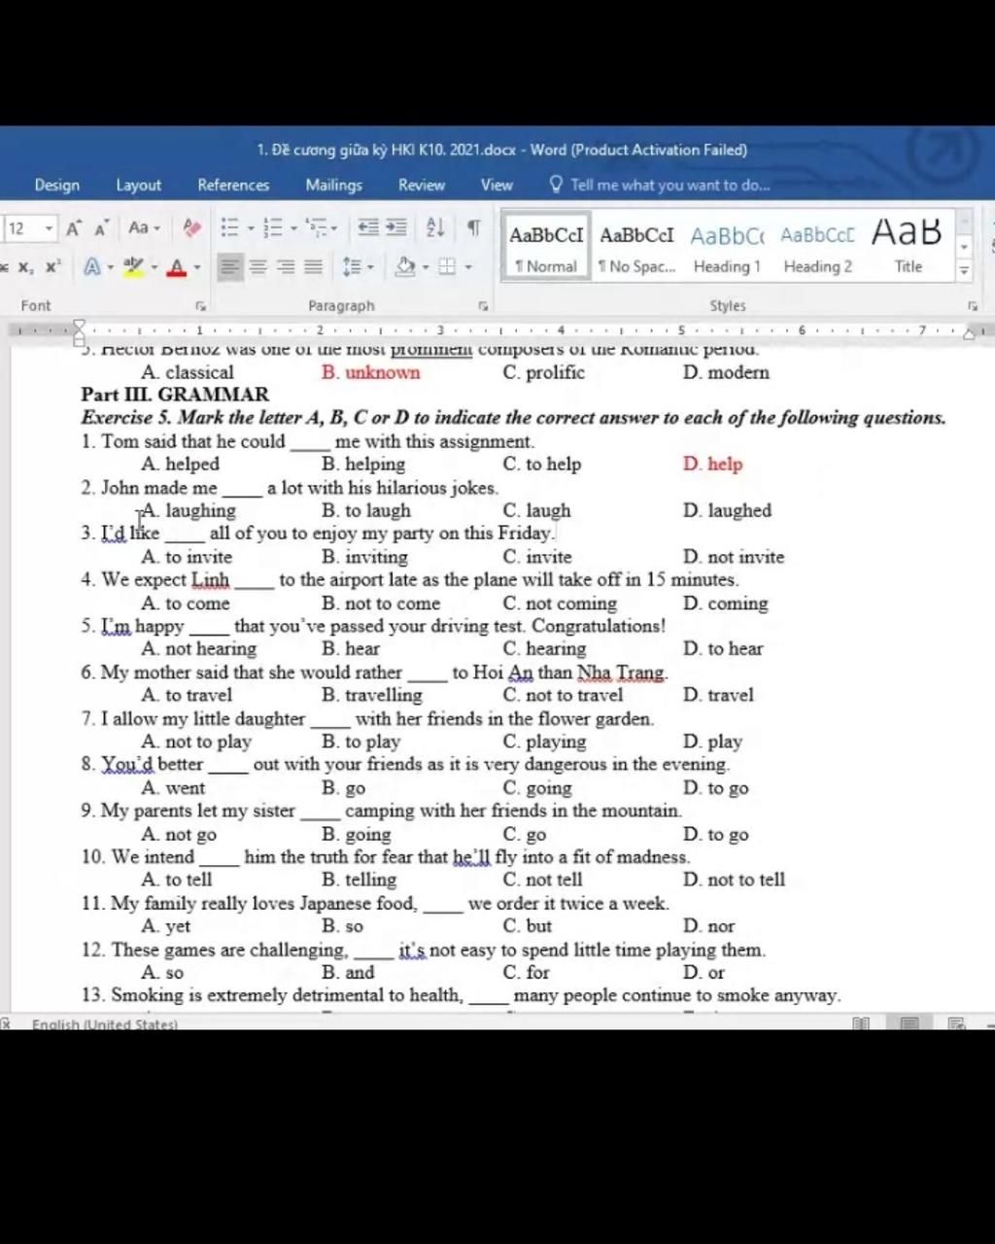Expand the borders dropdown arrow
Image resolution: width=995 pixels, height=1244 pixels.
[468, 267]
